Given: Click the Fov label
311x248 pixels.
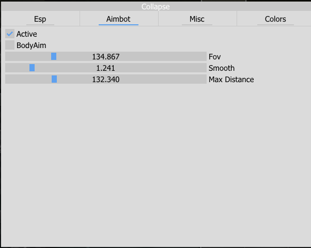Looking at the screenshot, I should 214,56.
